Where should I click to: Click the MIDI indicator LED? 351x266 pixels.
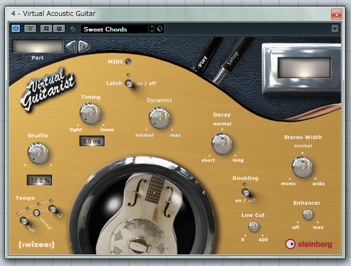click(x=128, y=62)
